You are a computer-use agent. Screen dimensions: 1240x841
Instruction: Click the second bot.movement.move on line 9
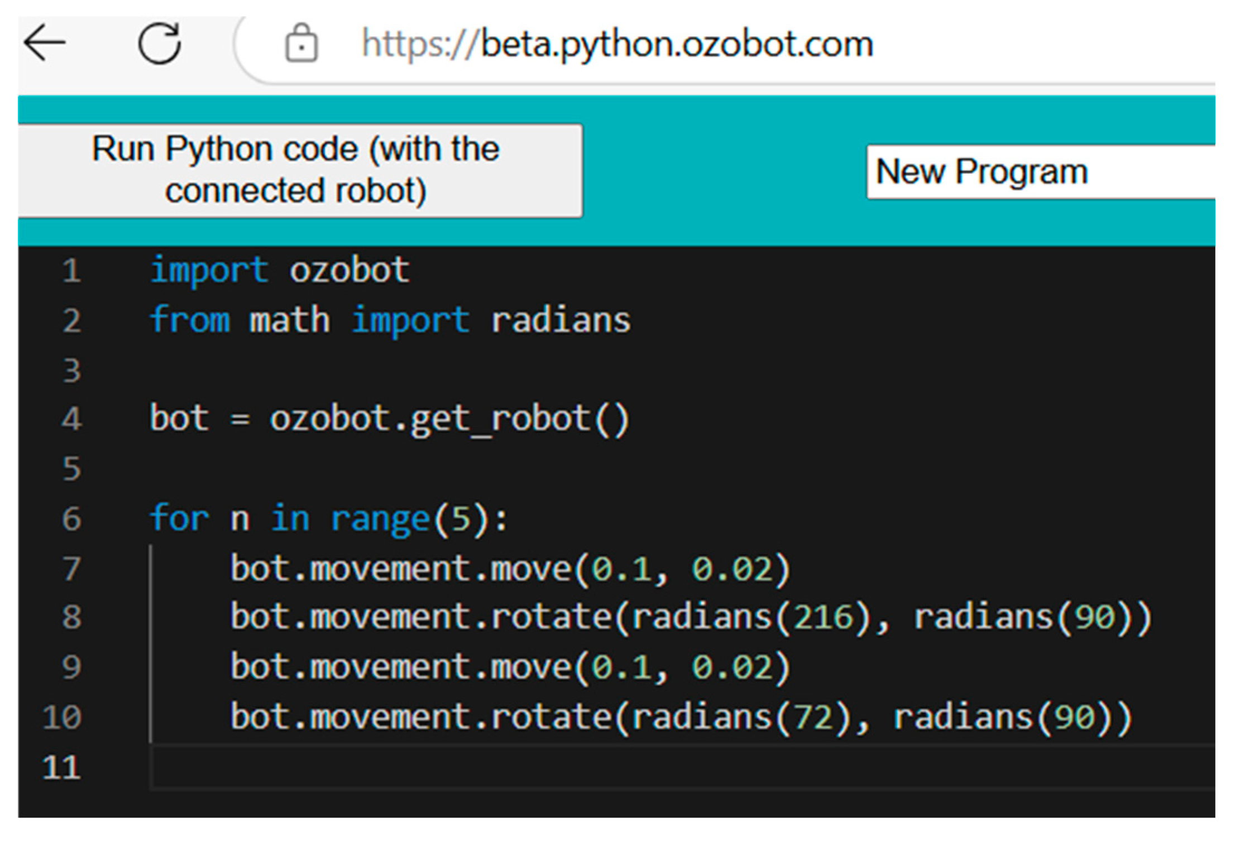pos(509,667)
